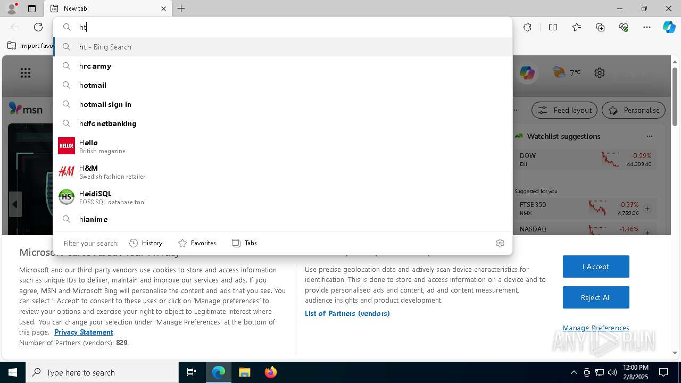Open the volume control tray icon
Viewport: 681px width, 383px height.
(612, 372)
